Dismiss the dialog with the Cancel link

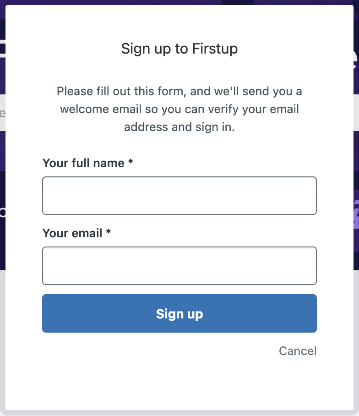click(298, 351)
